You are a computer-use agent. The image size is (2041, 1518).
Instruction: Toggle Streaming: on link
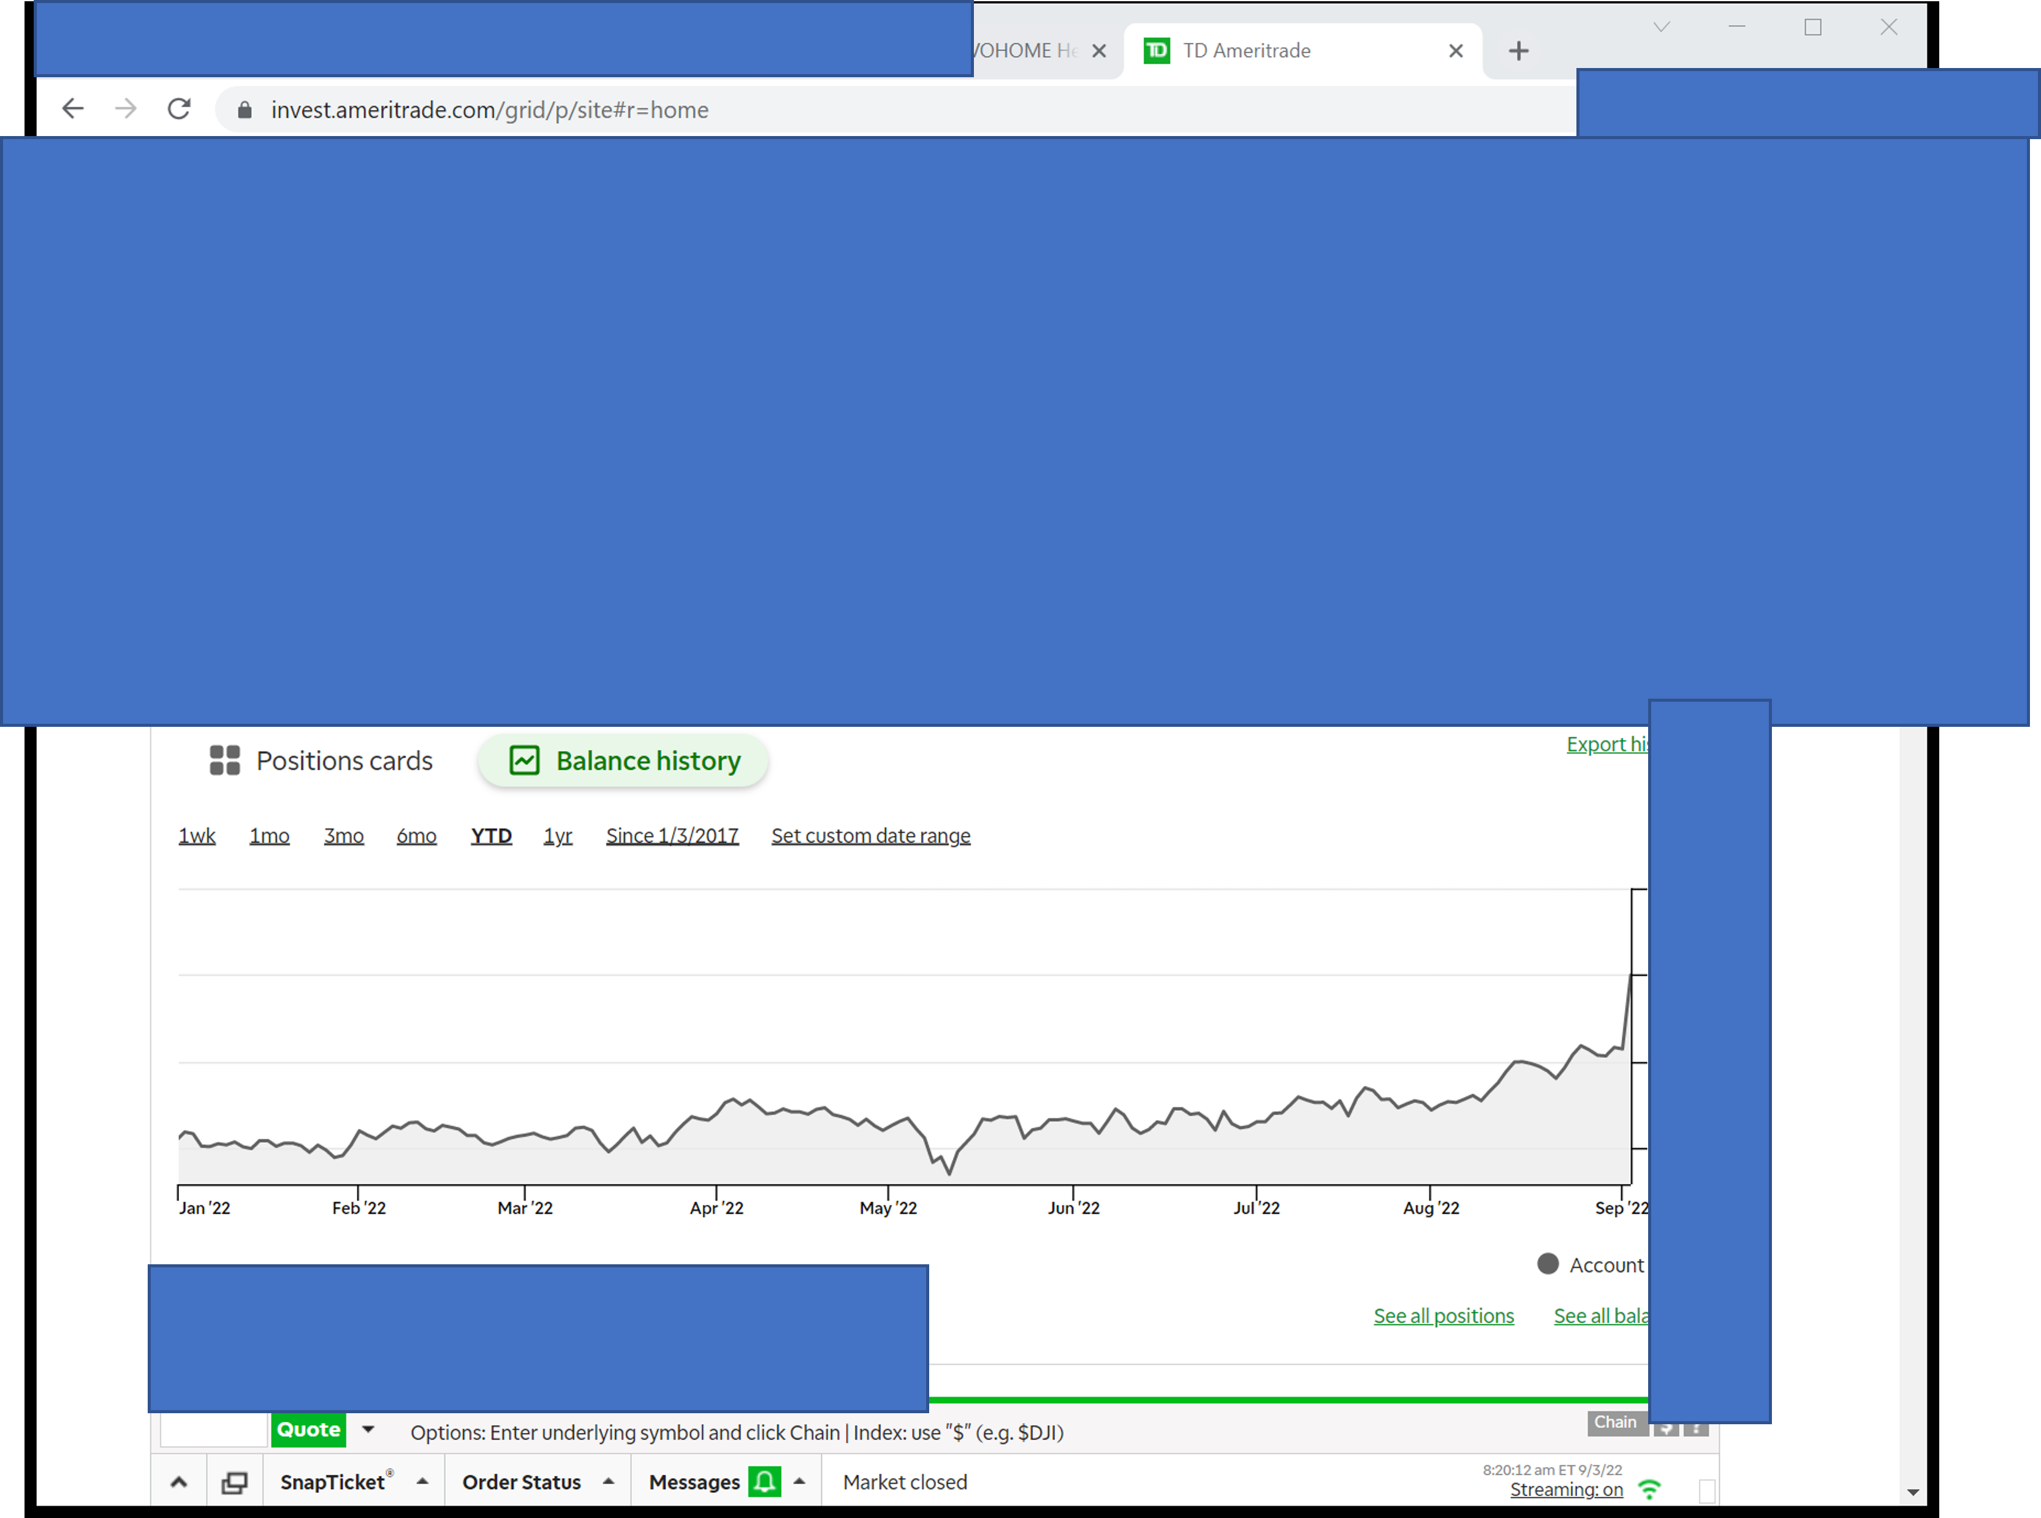(x=1566, y=1490)
